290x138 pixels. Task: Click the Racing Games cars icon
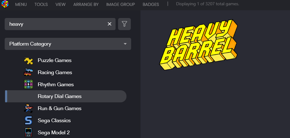[28, 72]
